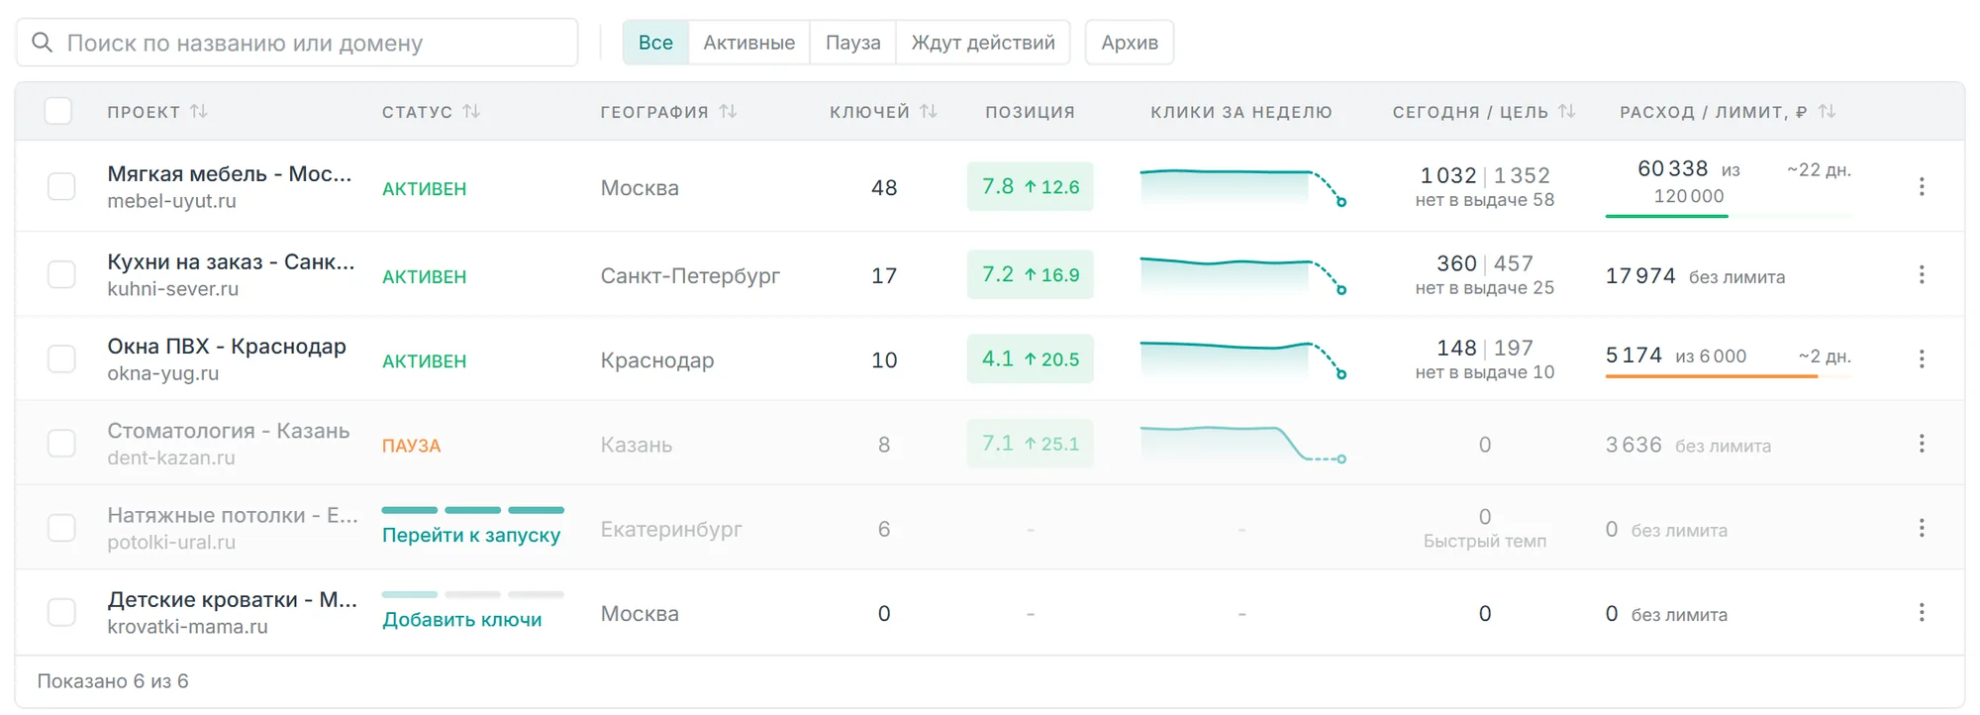
Task: Click the 5 174 из 6 000 budget bar
Action: (1729, 376)
